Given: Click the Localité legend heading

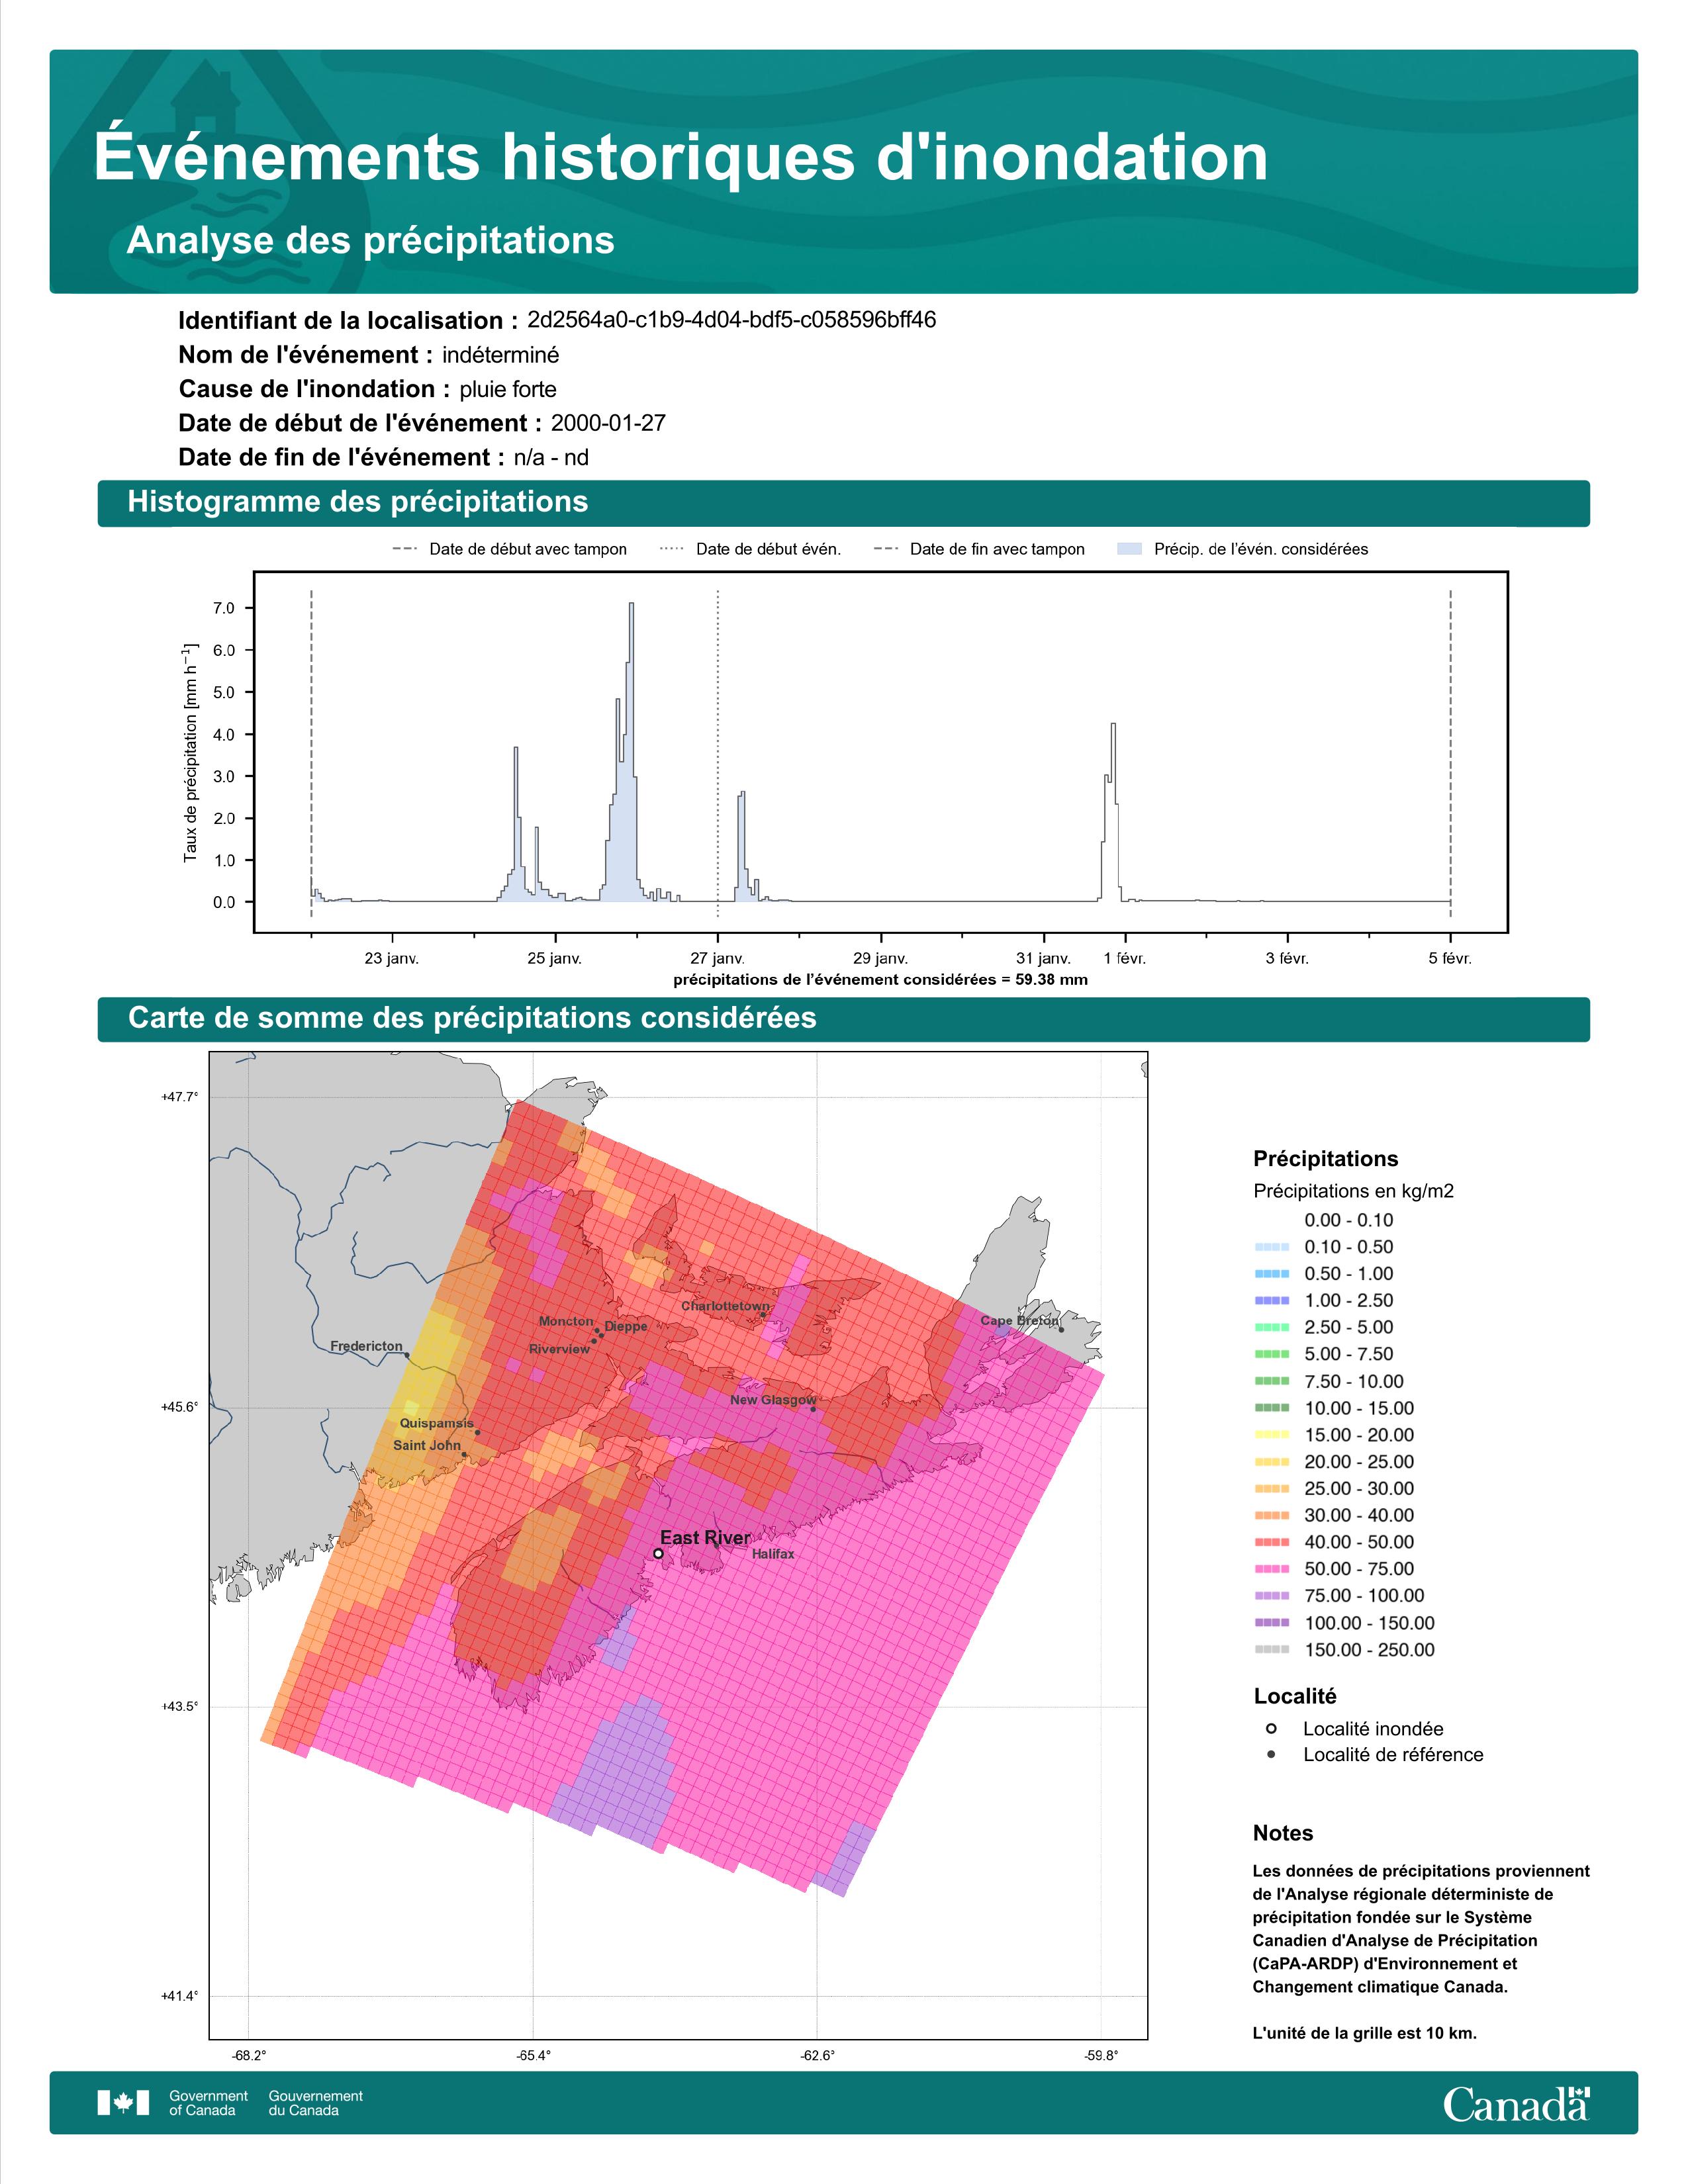Looking at the screenshot, I should pos(1295,1696).
